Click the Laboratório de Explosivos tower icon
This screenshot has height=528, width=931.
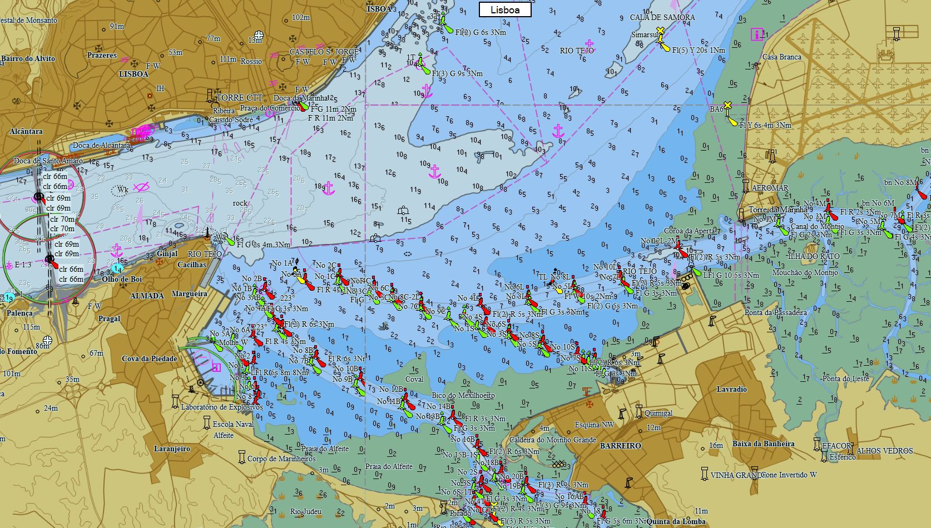175,400
